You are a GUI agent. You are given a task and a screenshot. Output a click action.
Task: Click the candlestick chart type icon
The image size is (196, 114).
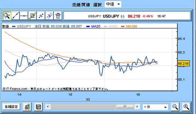click(27, 107)
